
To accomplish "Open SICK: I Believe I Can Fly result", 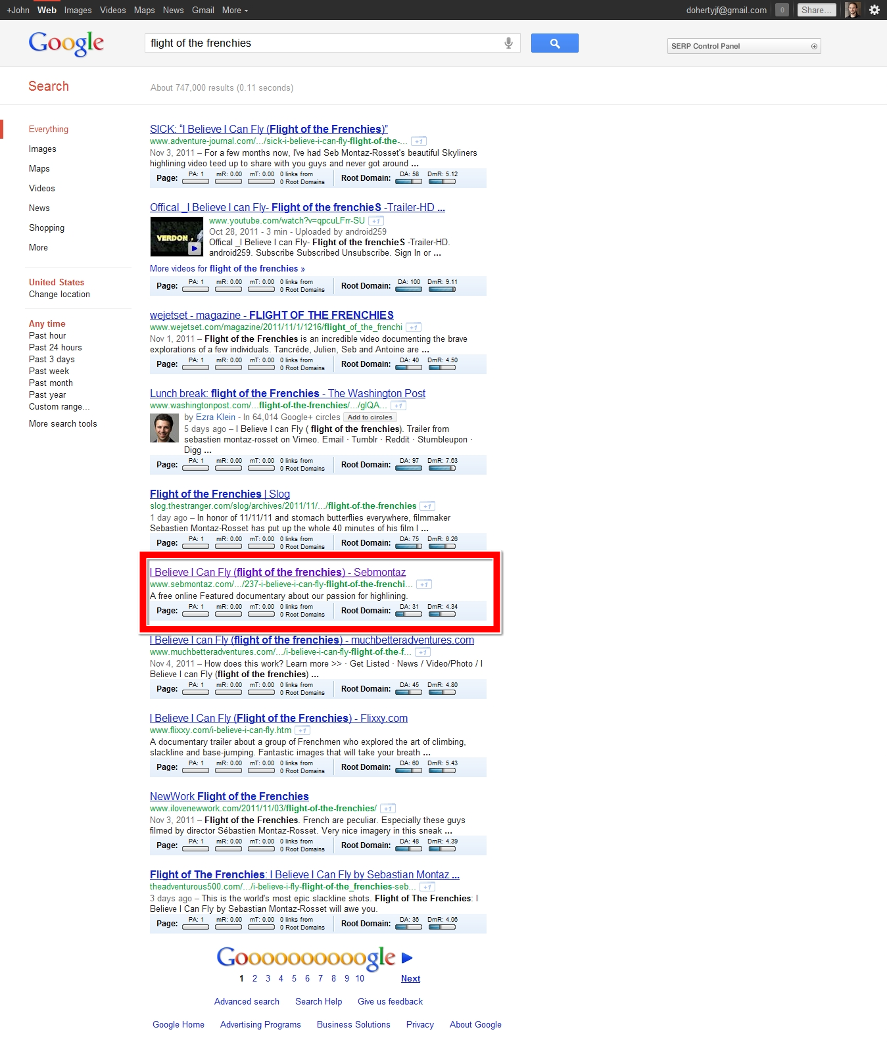I will point(269,130).
